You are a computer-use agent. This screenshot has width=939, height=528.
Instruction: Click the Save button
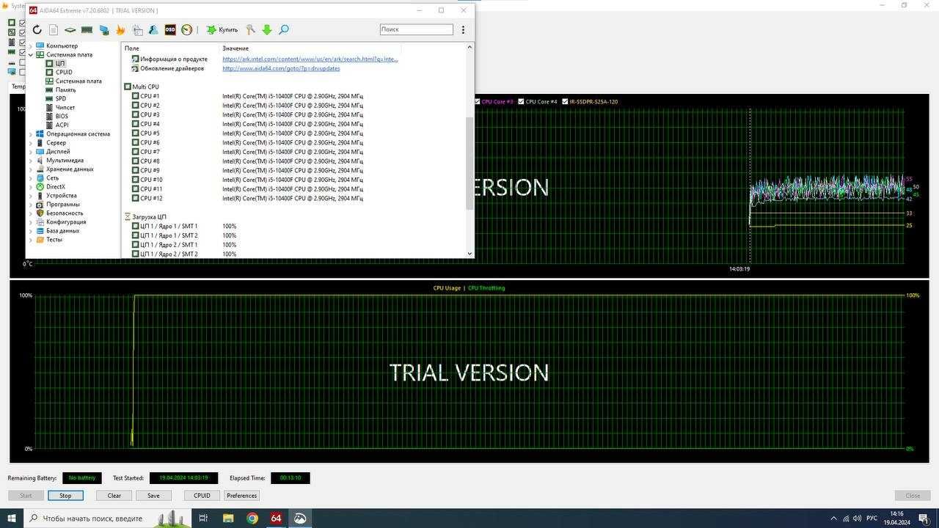click(x=153, y=495)
